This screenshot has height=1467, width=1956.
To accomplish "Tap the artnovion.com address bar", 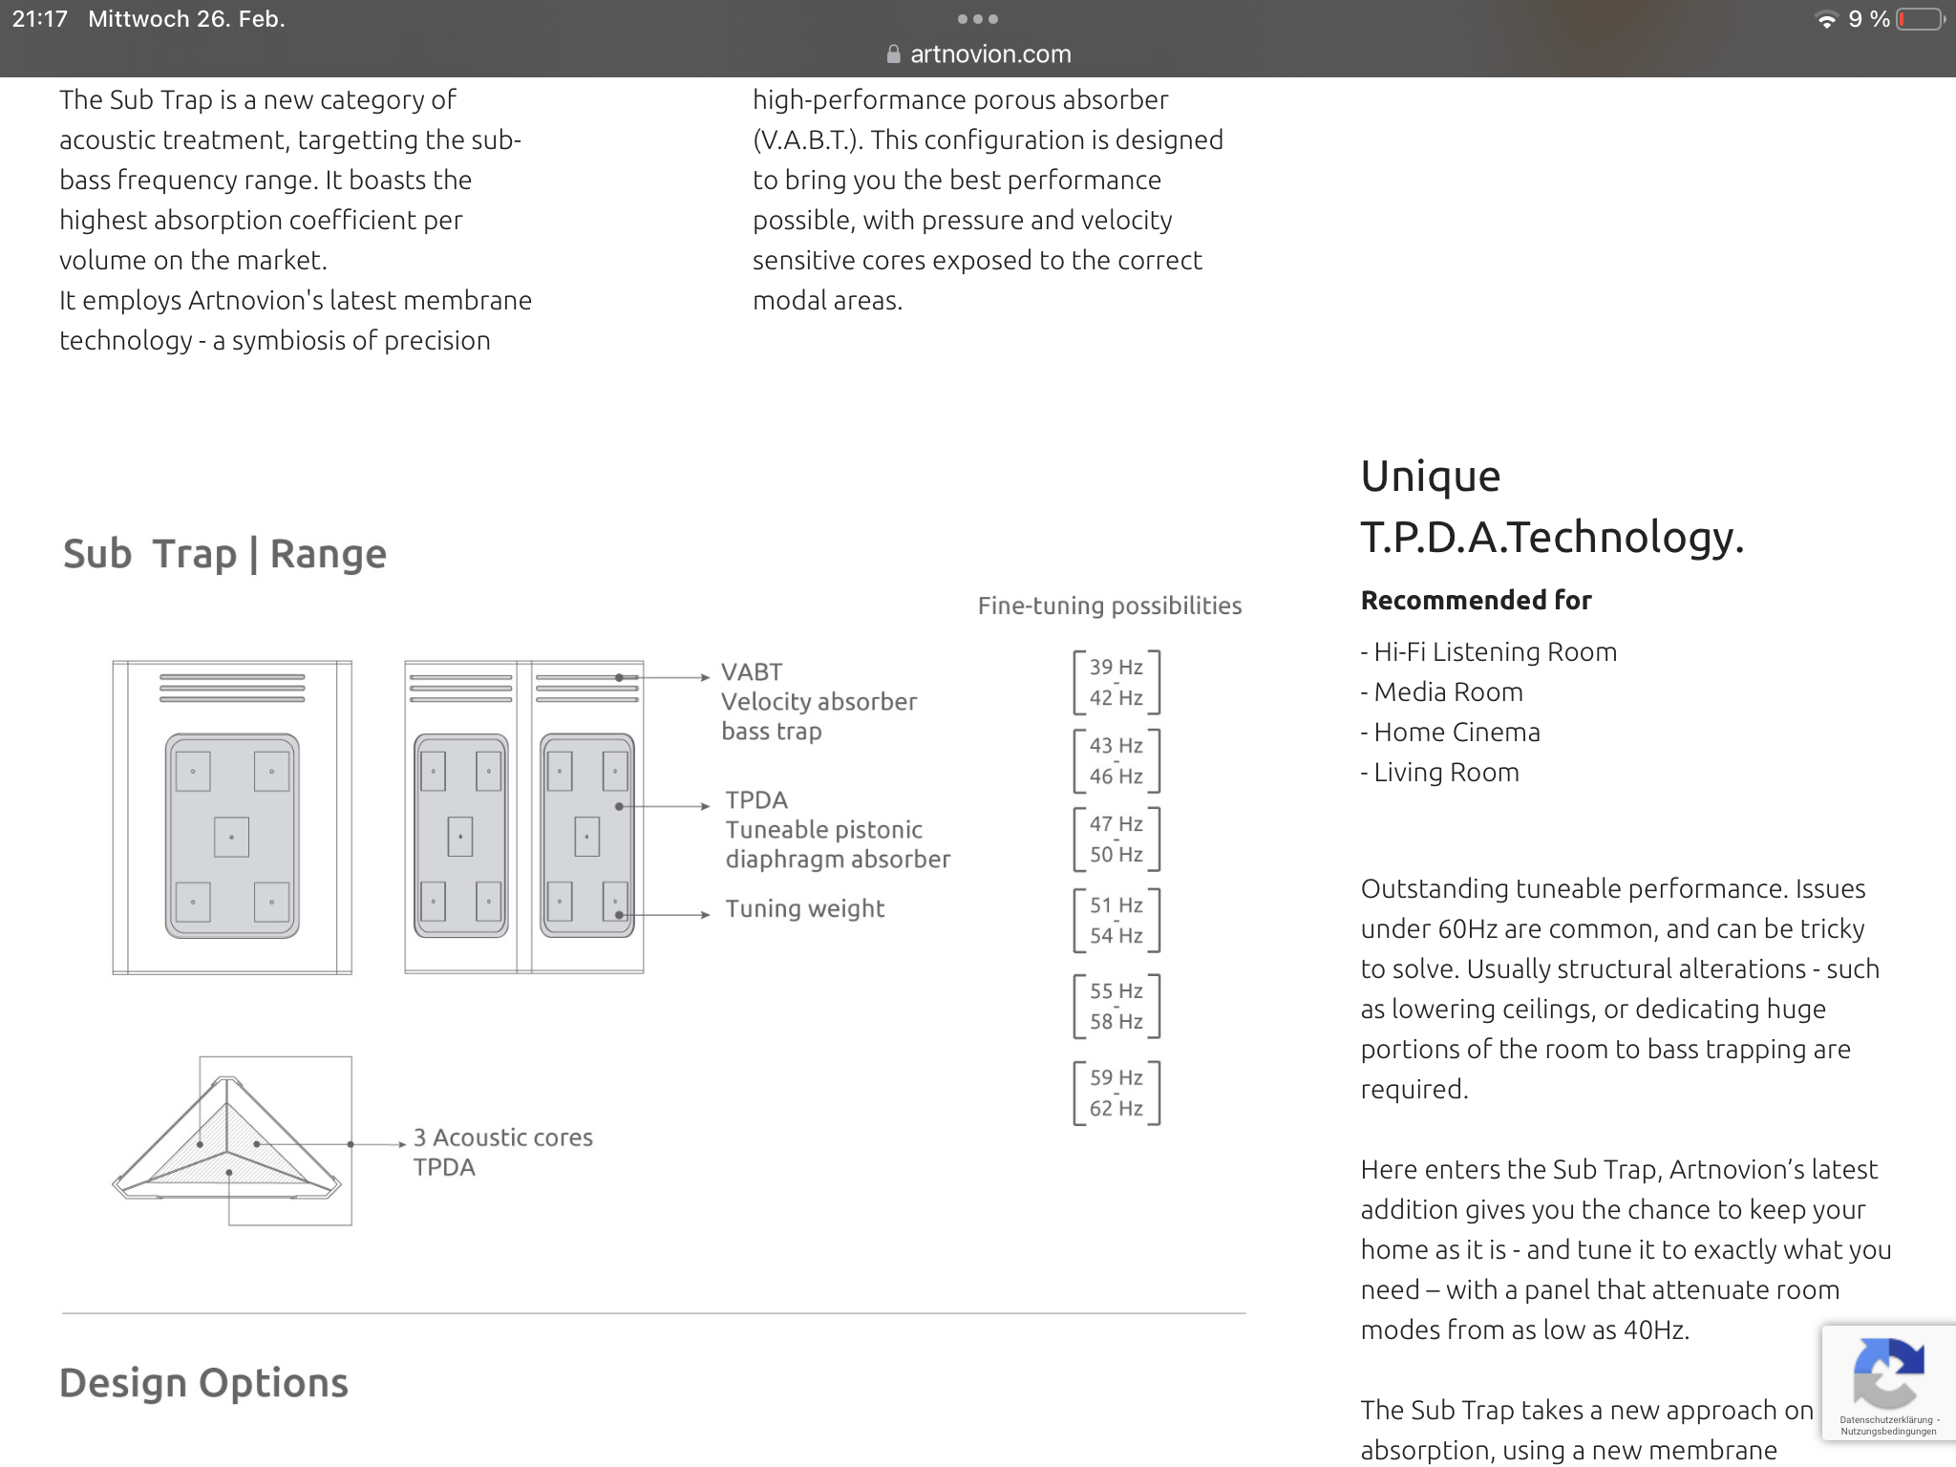I will (978, 54).
